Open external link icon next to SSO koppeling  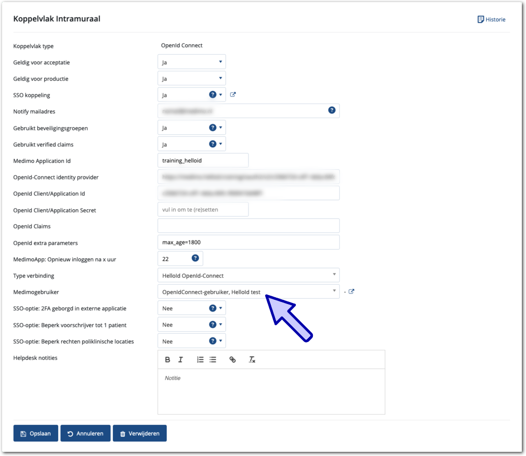click(x=233, y=95)
